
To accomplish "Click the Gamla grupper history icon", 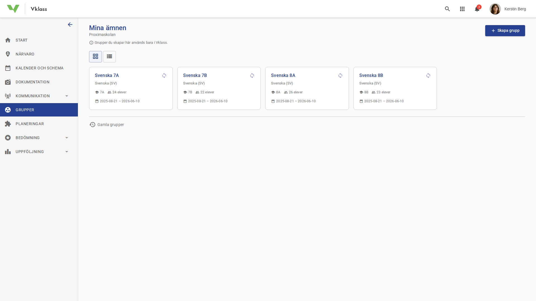I will [x=92, y=125].
